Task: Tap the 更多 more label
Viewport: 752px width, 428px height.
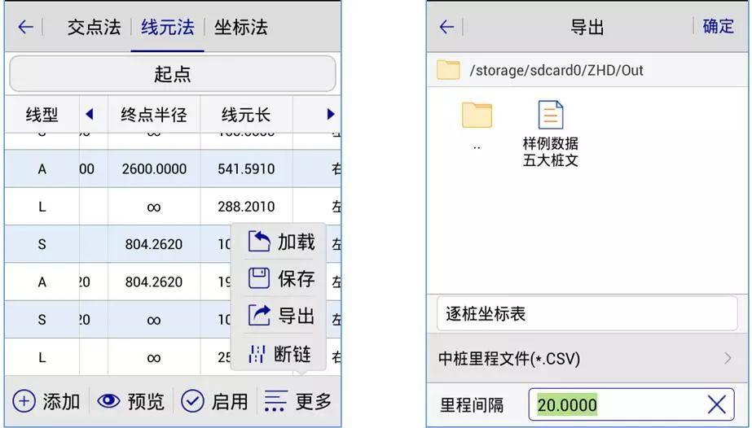Action: (x=313, y=401)
